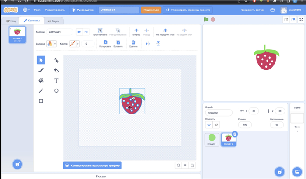Select the Circle shape tool
Image resolution: width=306 pixels, height=179 pixels.
click(56, 90)
